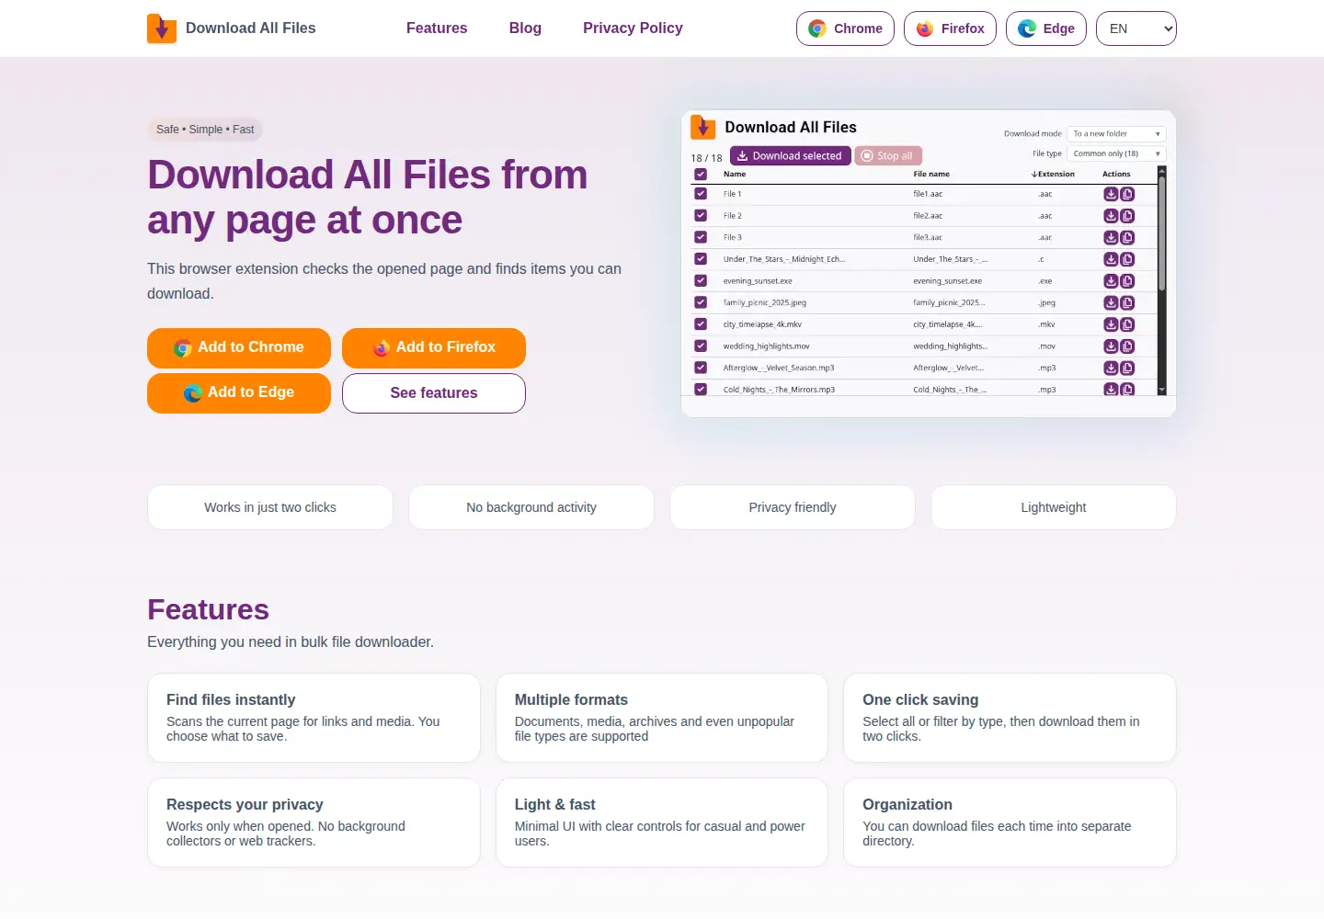This screenshot has height=919, width=1324.
Task: Click the 'One click saving' feature heading
Action: tap(920, 700)
